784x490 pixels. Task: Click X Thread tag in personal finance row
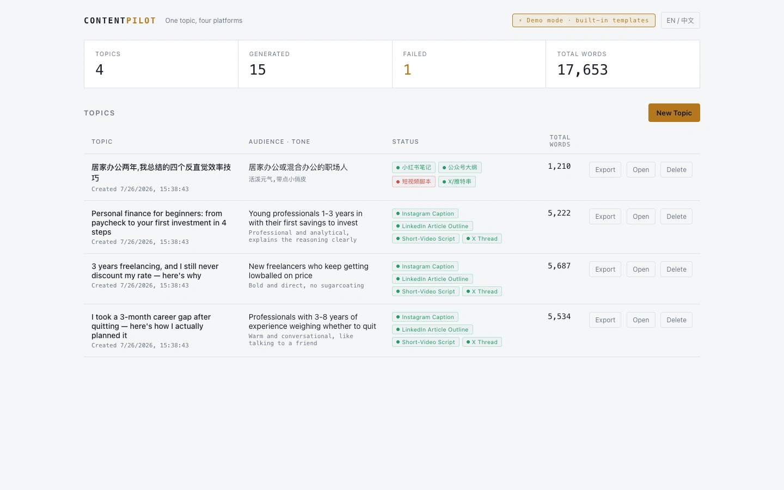click(482, 238)
